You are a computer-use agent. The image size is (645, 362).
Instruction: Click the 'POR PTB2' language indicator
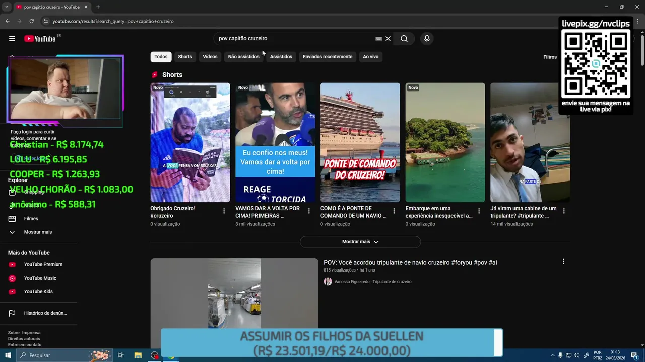[x=598, y=355]
